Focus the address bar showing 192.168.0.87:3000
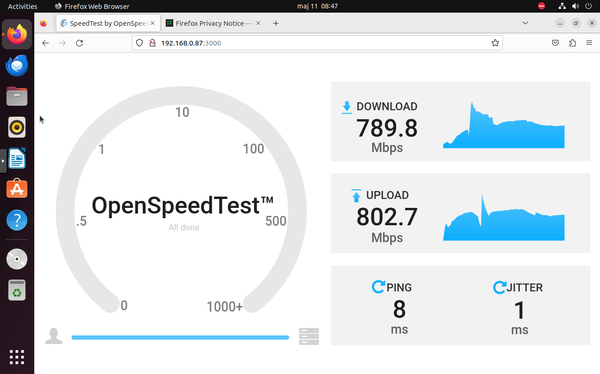Image resolution: width=600 pixels, height=374 pixels. [x=317, y=43]
